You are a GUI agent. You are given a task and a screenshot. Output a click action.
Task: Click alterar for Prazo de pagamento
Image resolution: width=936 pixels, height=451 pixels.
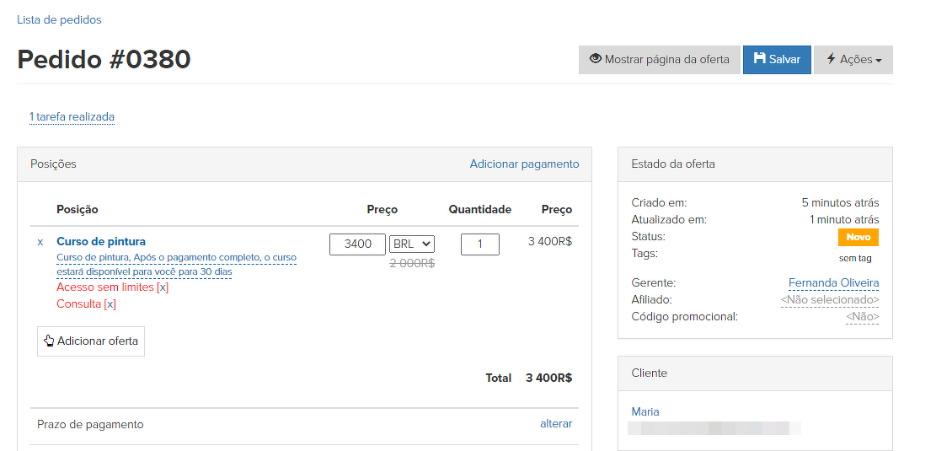(x=555, y=424)
